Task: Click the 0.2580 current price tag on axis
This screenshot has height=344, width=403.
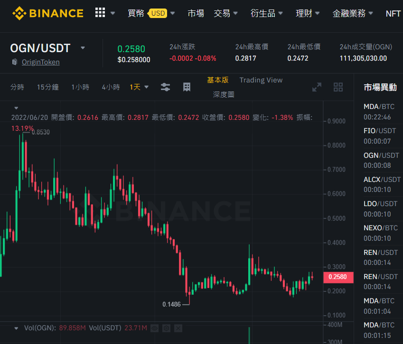Action: (338, 277)
